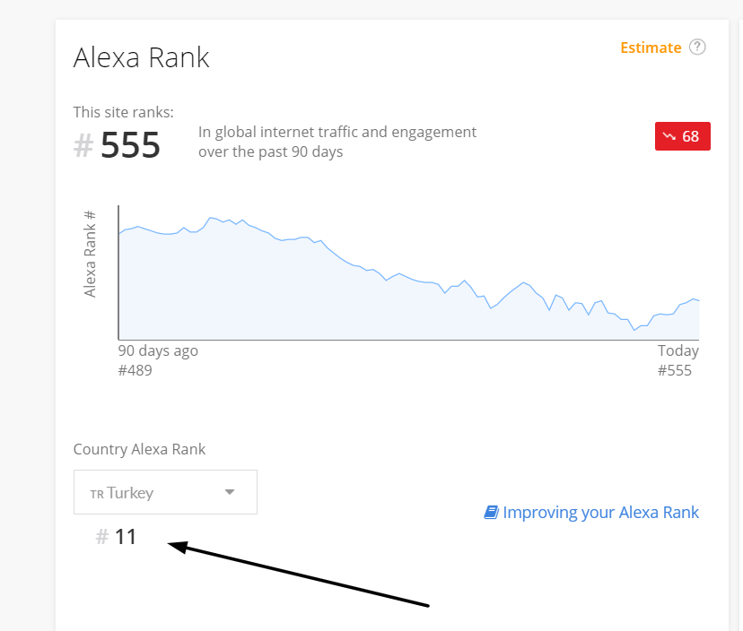Click the gray hash symbol before 555

click(x=83, y=145)
